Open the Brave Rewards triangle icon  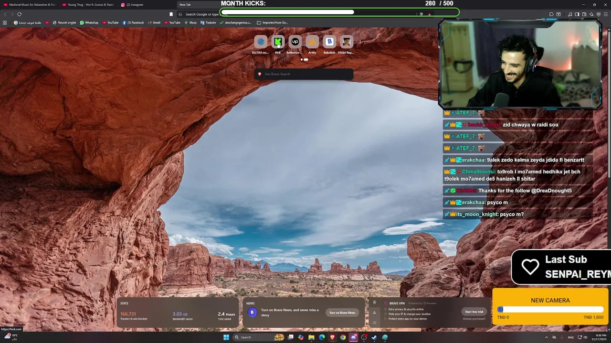point(429,14)
